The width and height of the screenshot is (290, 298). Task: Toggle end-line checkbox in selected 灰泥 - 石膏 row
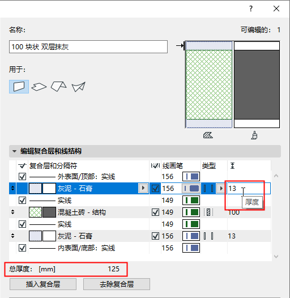point(155,189)
